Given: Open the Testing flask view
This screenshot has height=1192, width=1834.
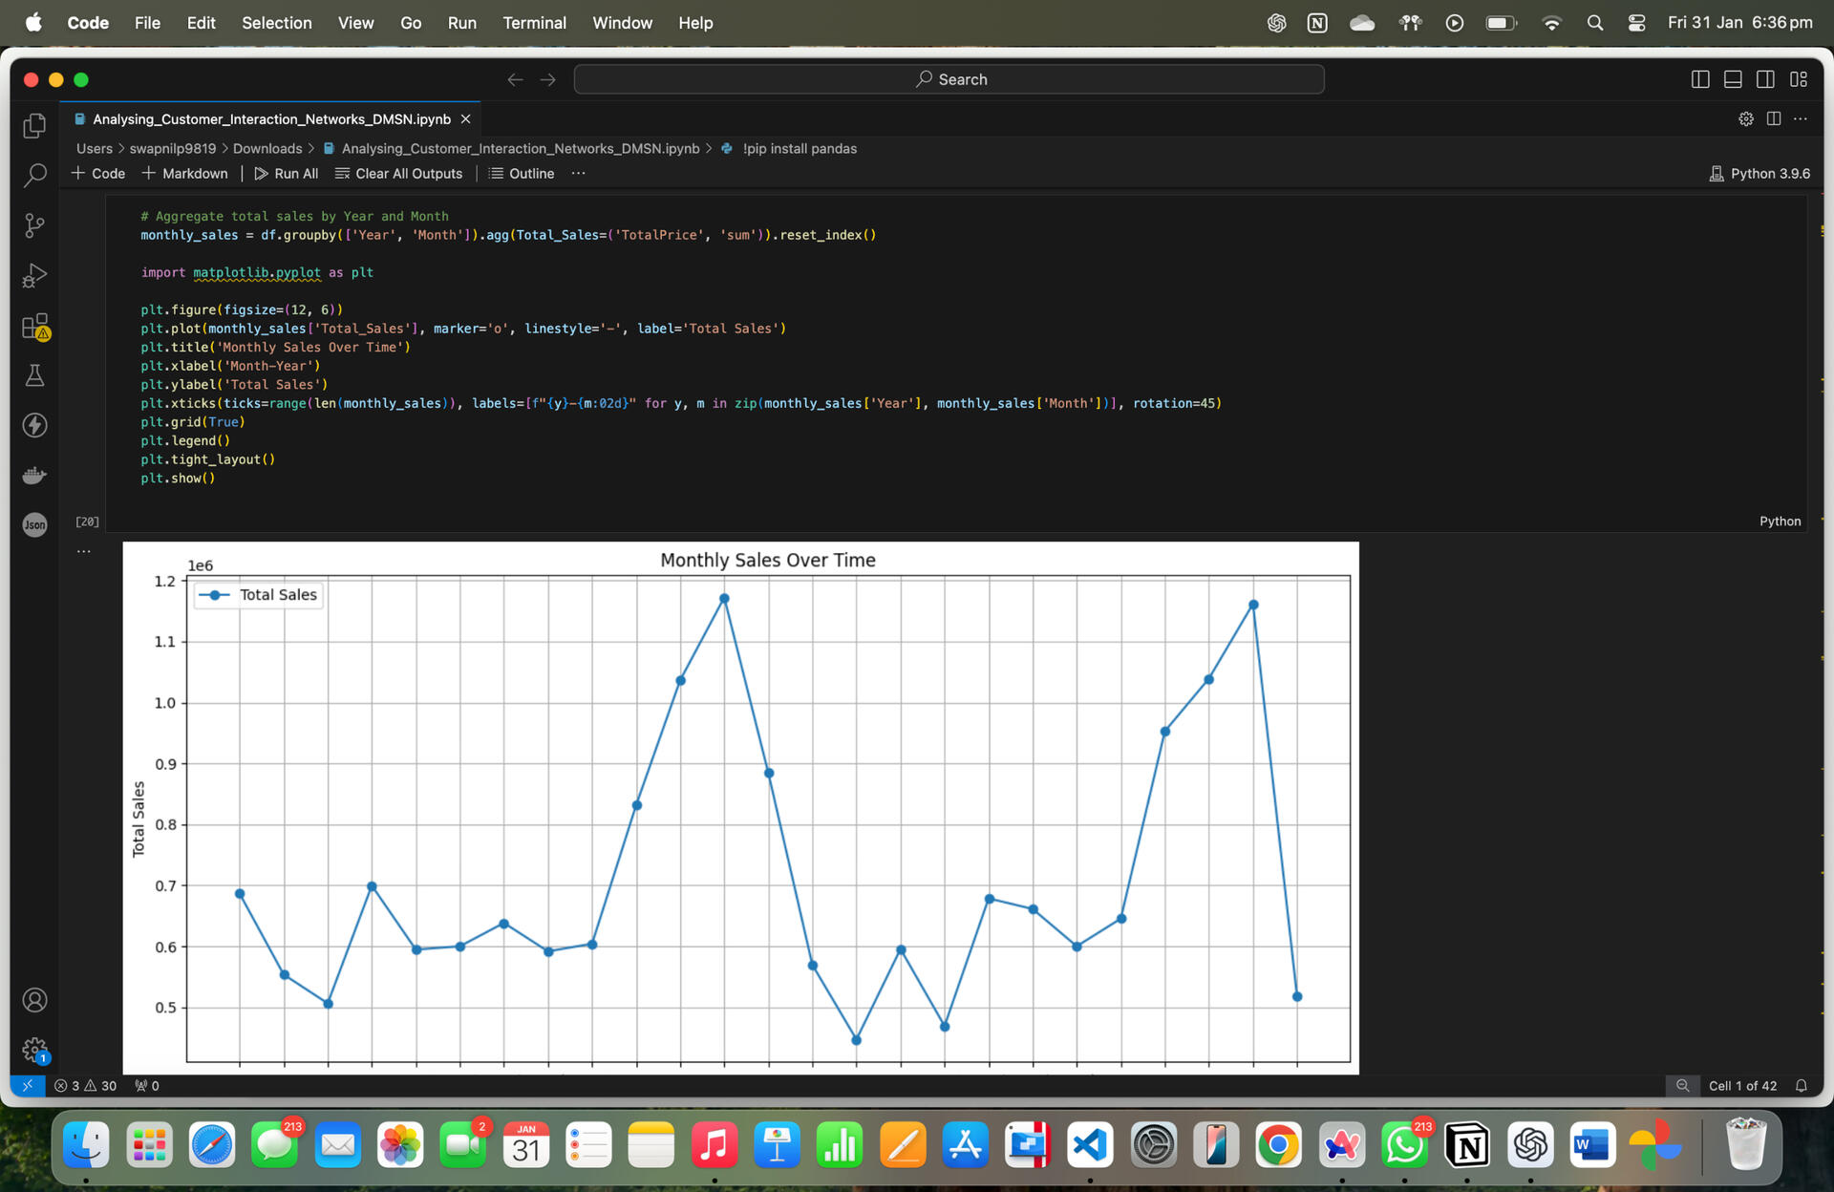Looking at the screenshot, I should [x=34, y=375].
